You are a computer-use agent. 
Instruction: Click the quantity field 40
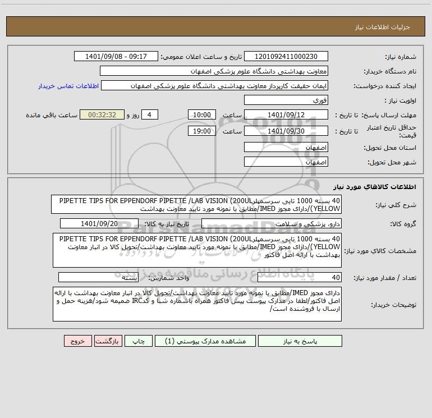coord(300,278)
